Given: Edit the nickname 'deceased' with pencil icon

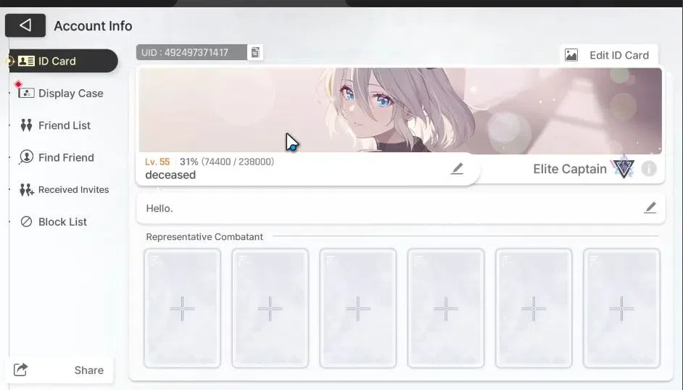Looking at the screenshot, I should tap(457, 169).
